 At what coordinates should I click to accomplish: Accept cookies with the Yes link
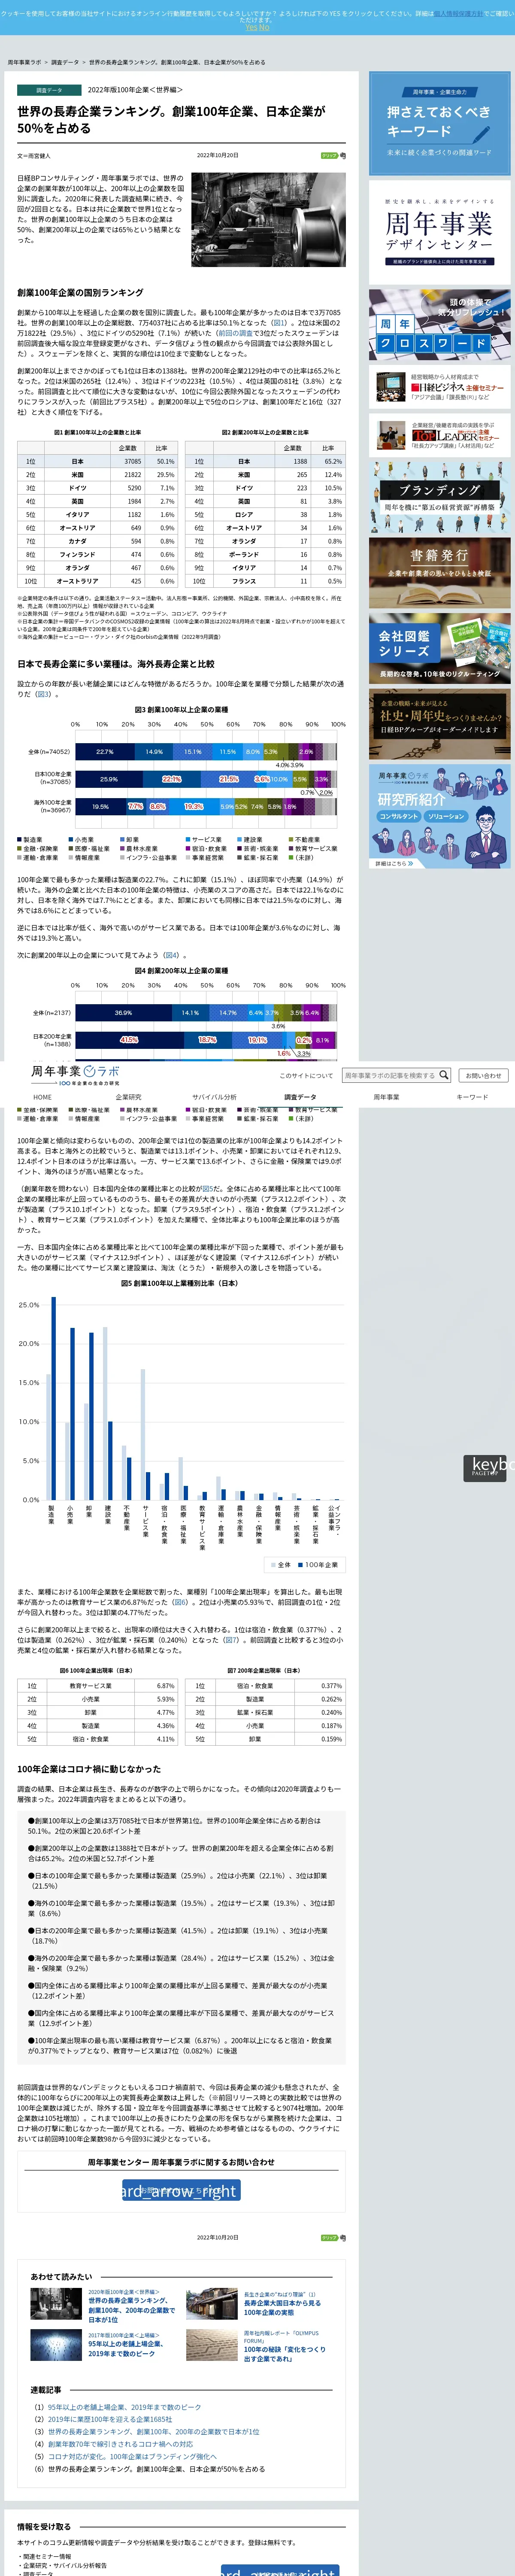(250, 27)
